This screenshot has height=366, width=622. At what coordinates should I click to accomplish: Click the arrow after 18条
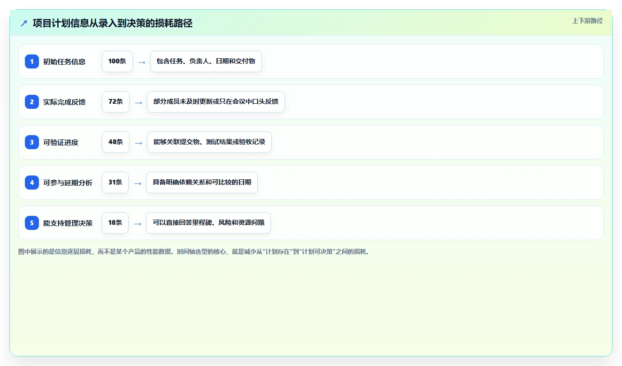(x=138, y=223)
